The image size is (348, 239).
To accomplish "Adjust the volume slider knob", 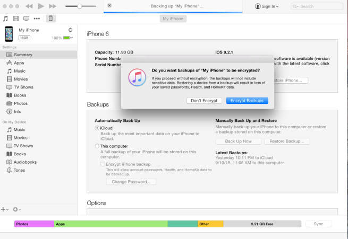I will point(80,6).
